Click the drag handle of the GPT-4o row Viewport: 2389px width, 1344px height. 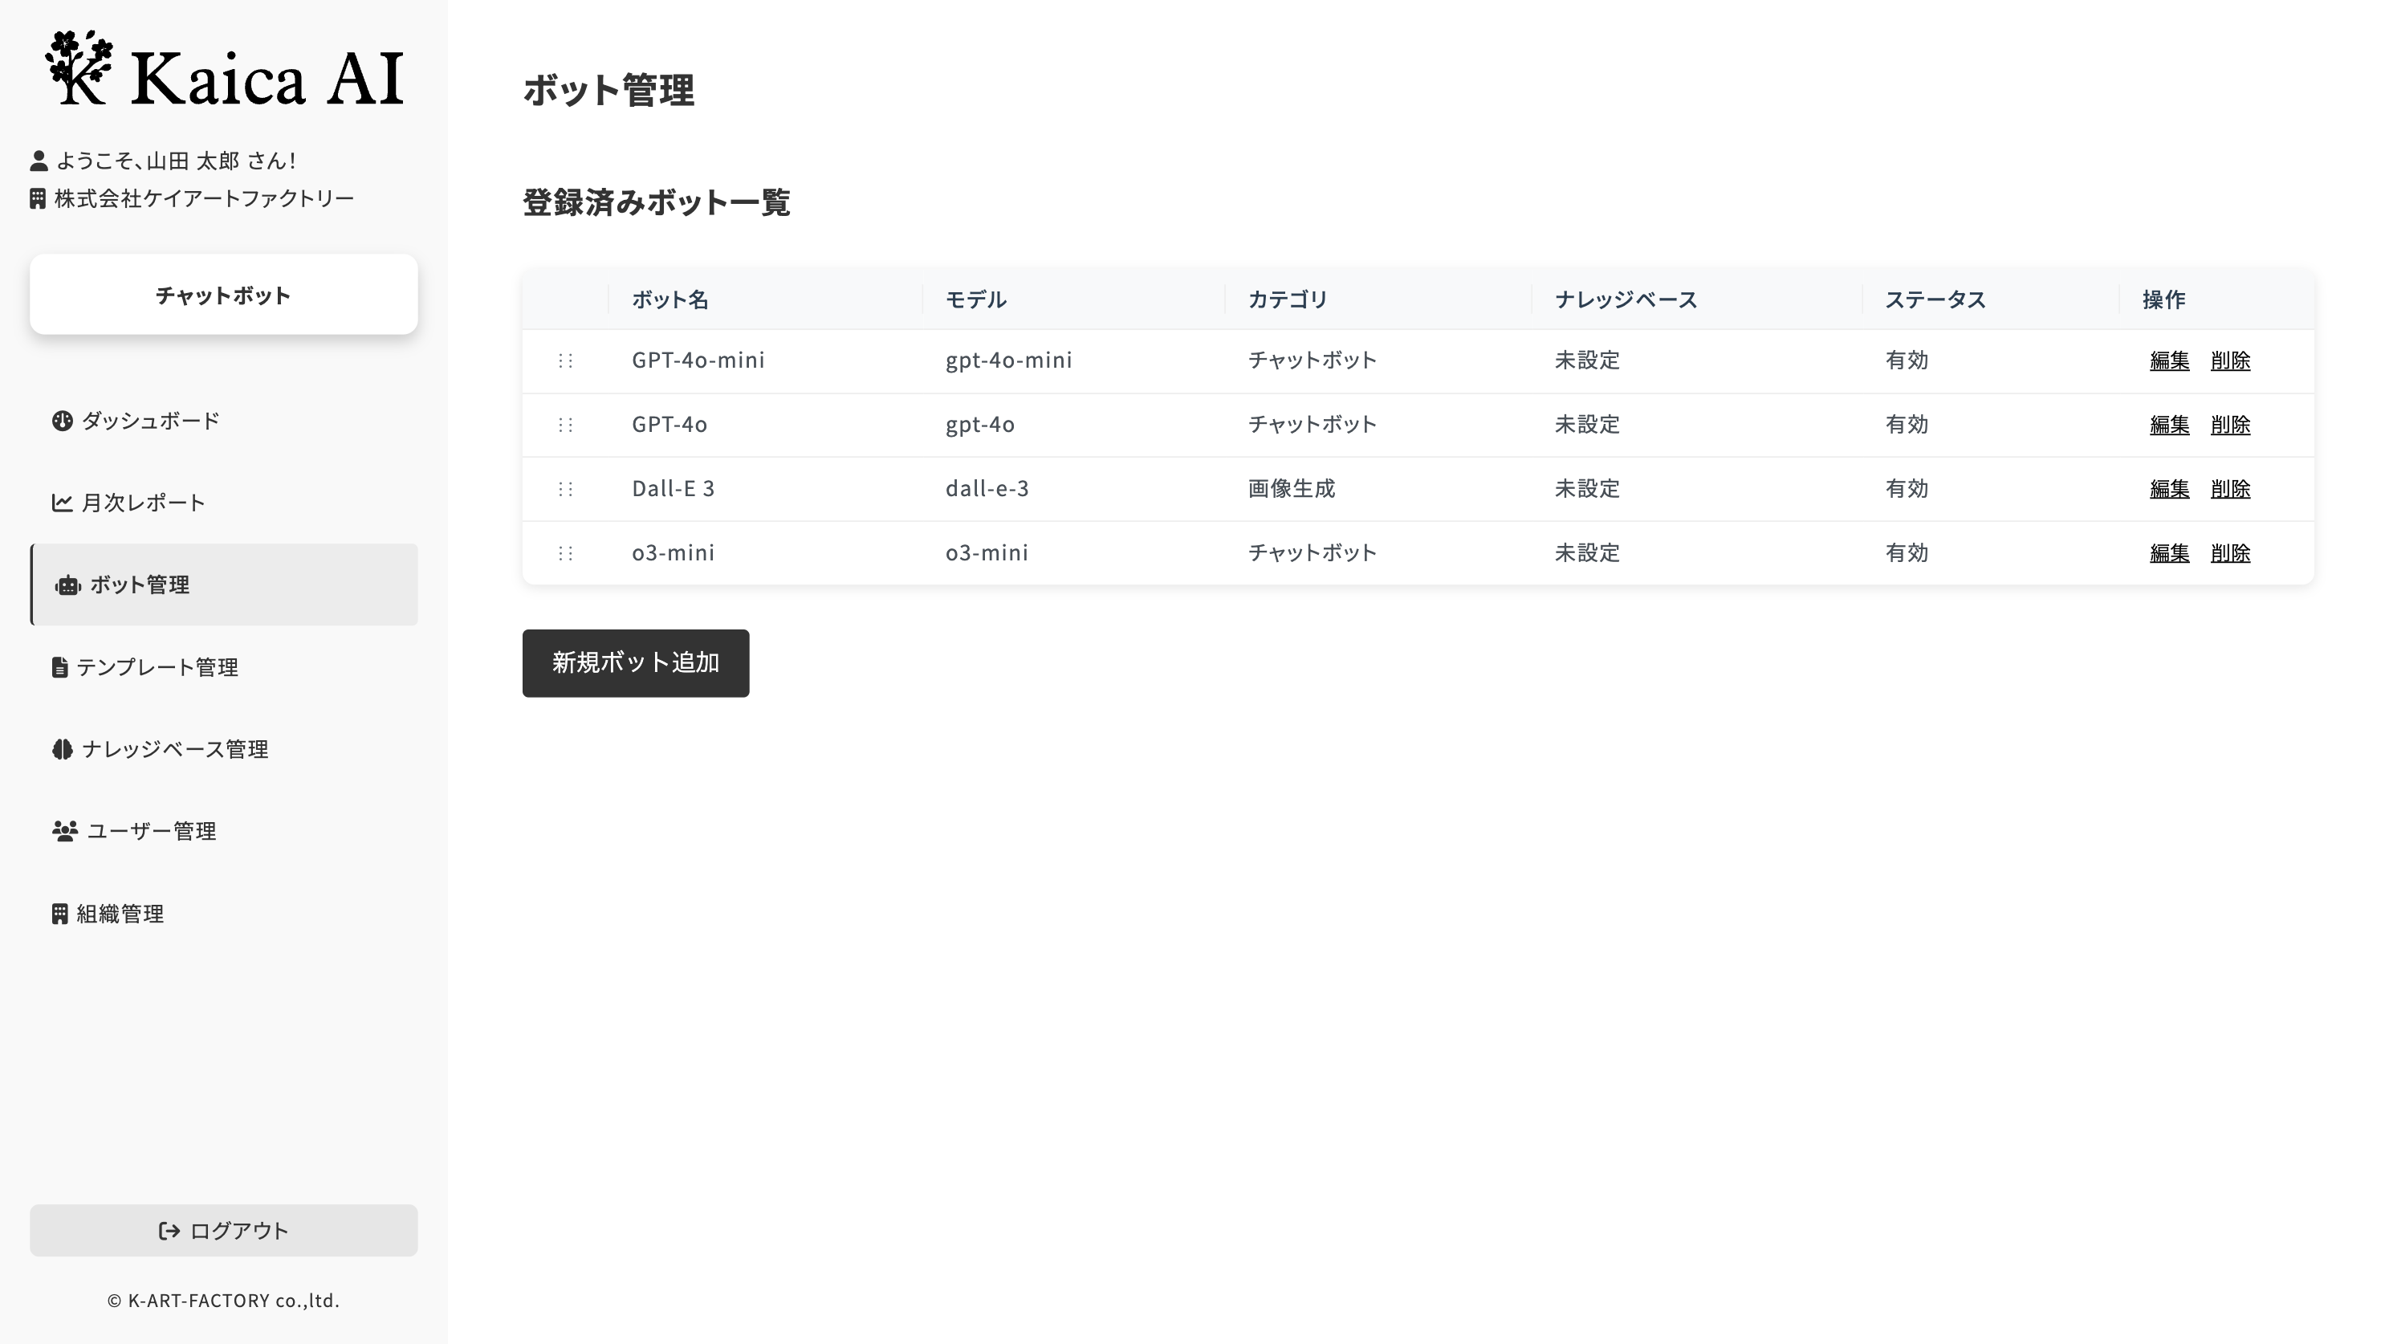click(567, 424)
